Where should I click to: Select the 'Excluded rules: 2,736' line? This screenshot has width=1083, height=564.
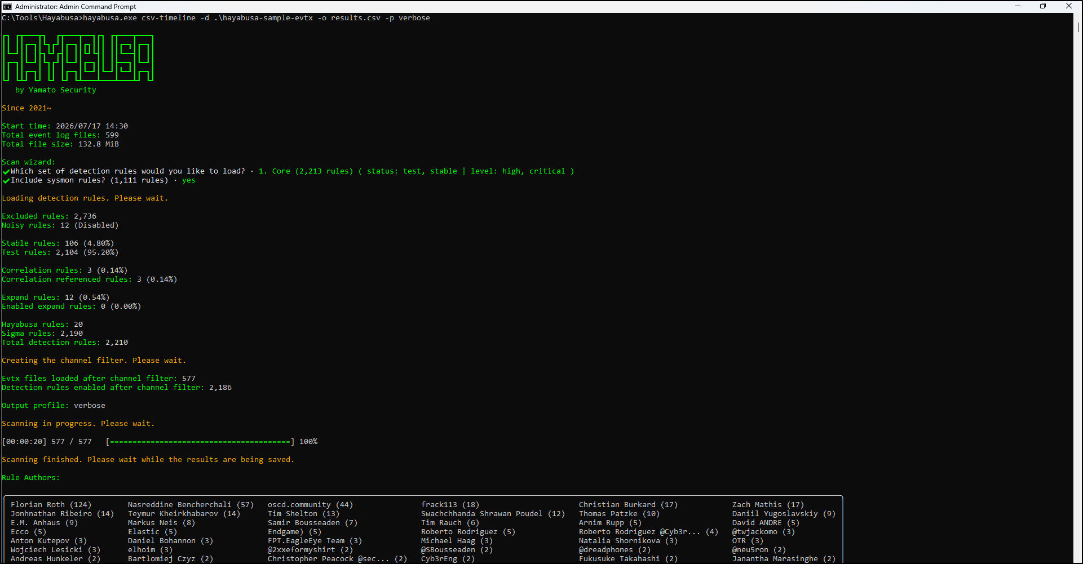(49, 216)
